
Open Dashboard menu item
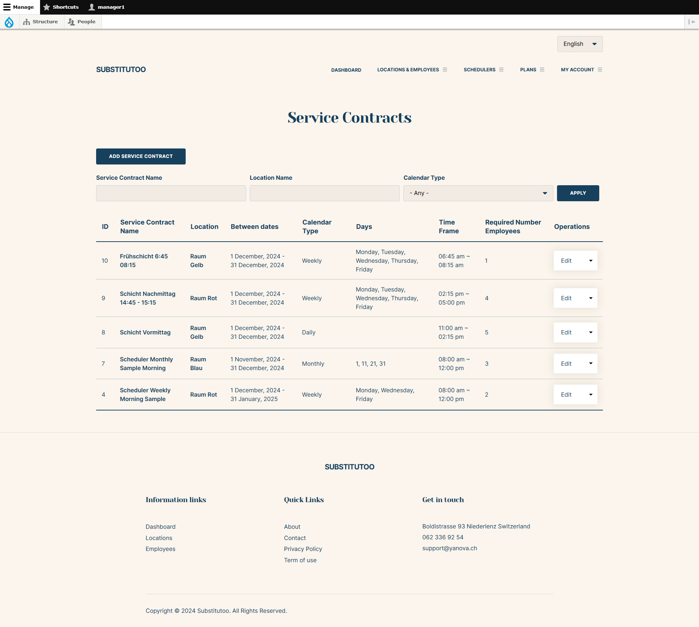pos(346,70)
